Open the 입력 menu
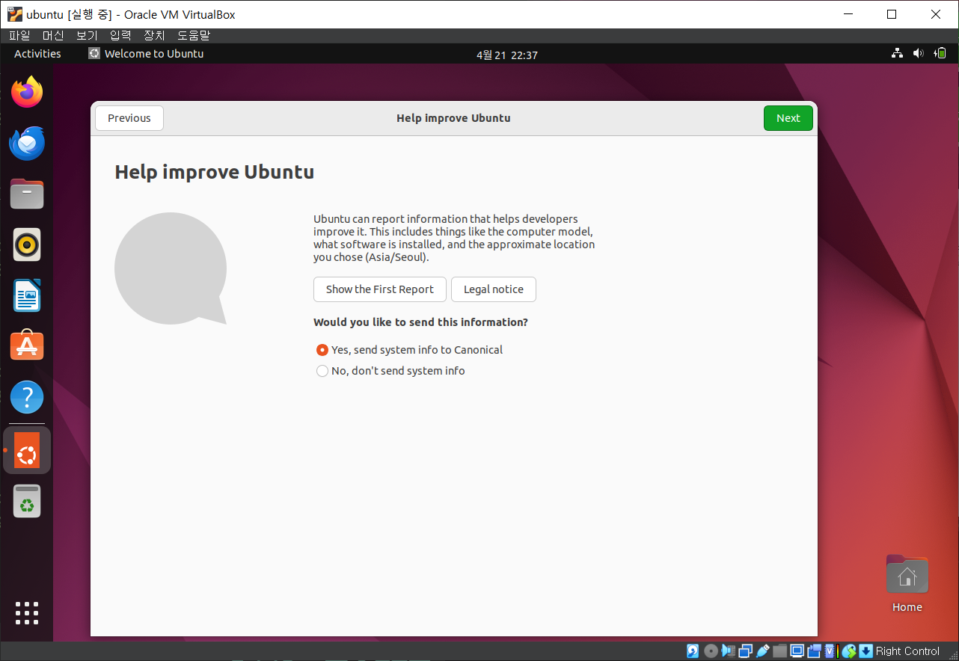 tap(120, 35)
